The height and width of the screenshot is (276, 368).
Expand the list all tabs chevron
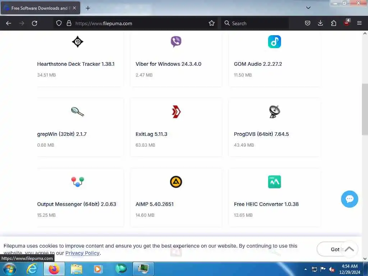click(308, 8)
